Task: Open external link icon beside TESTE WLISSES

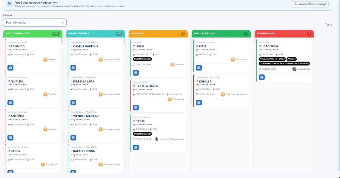Action: click(x=134, y=86)
